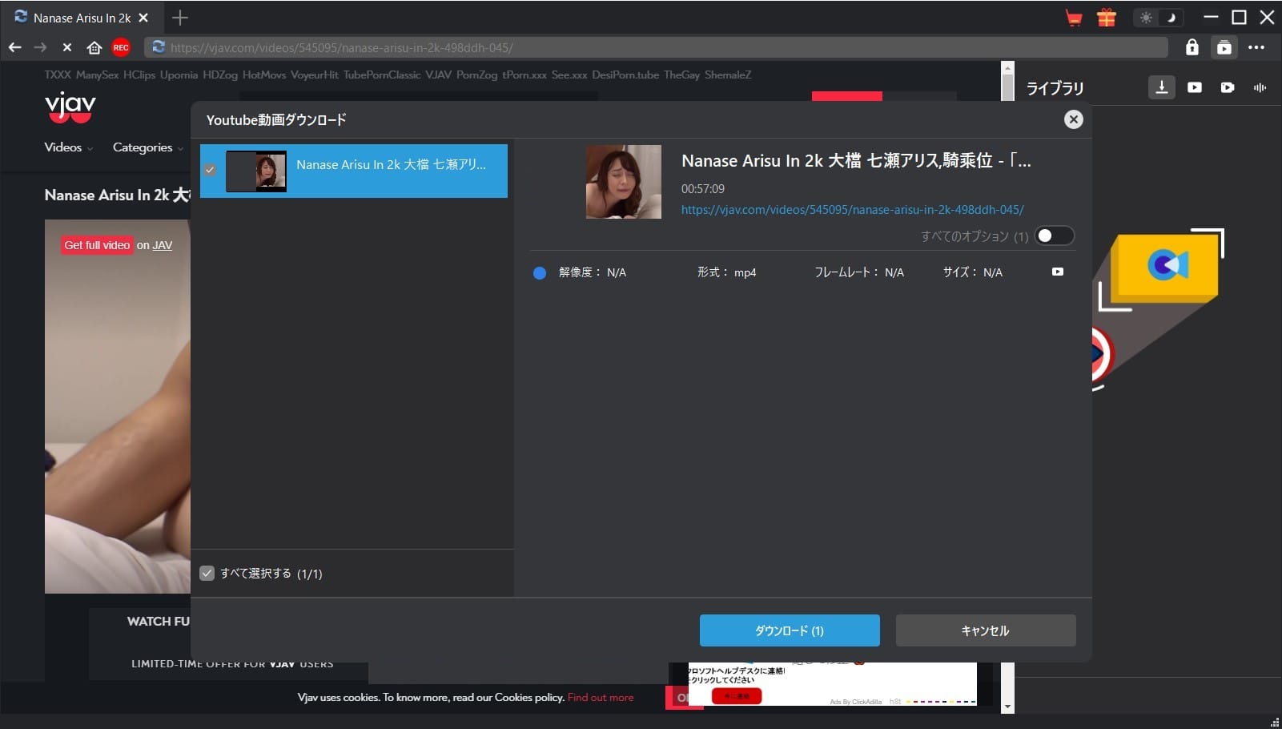Expand the Categories dropdown menu
The height and width of the screenshot is (729, 1282).
tap(148, 147)
